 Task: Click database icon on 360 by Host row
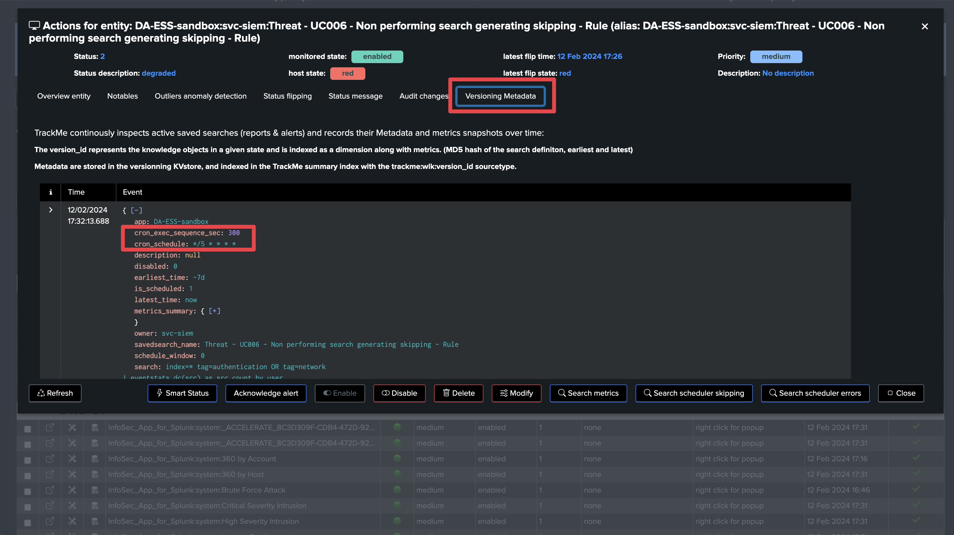coord(95,474)
